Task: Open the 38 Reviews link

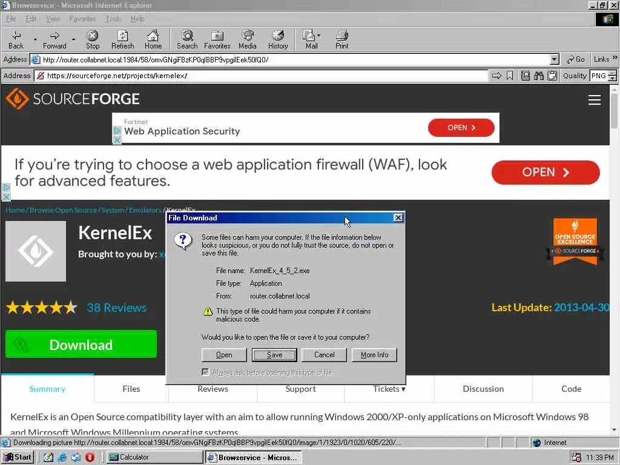Action: 117,308
